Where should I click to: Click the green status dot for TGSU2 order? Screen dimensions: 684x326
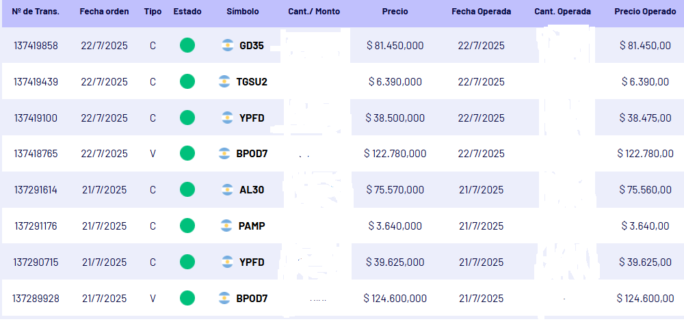(x=187, y=82)
